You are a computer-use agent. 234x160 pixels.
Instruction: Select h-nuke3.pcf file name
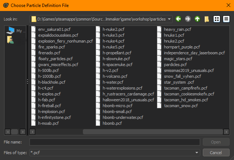114,35
